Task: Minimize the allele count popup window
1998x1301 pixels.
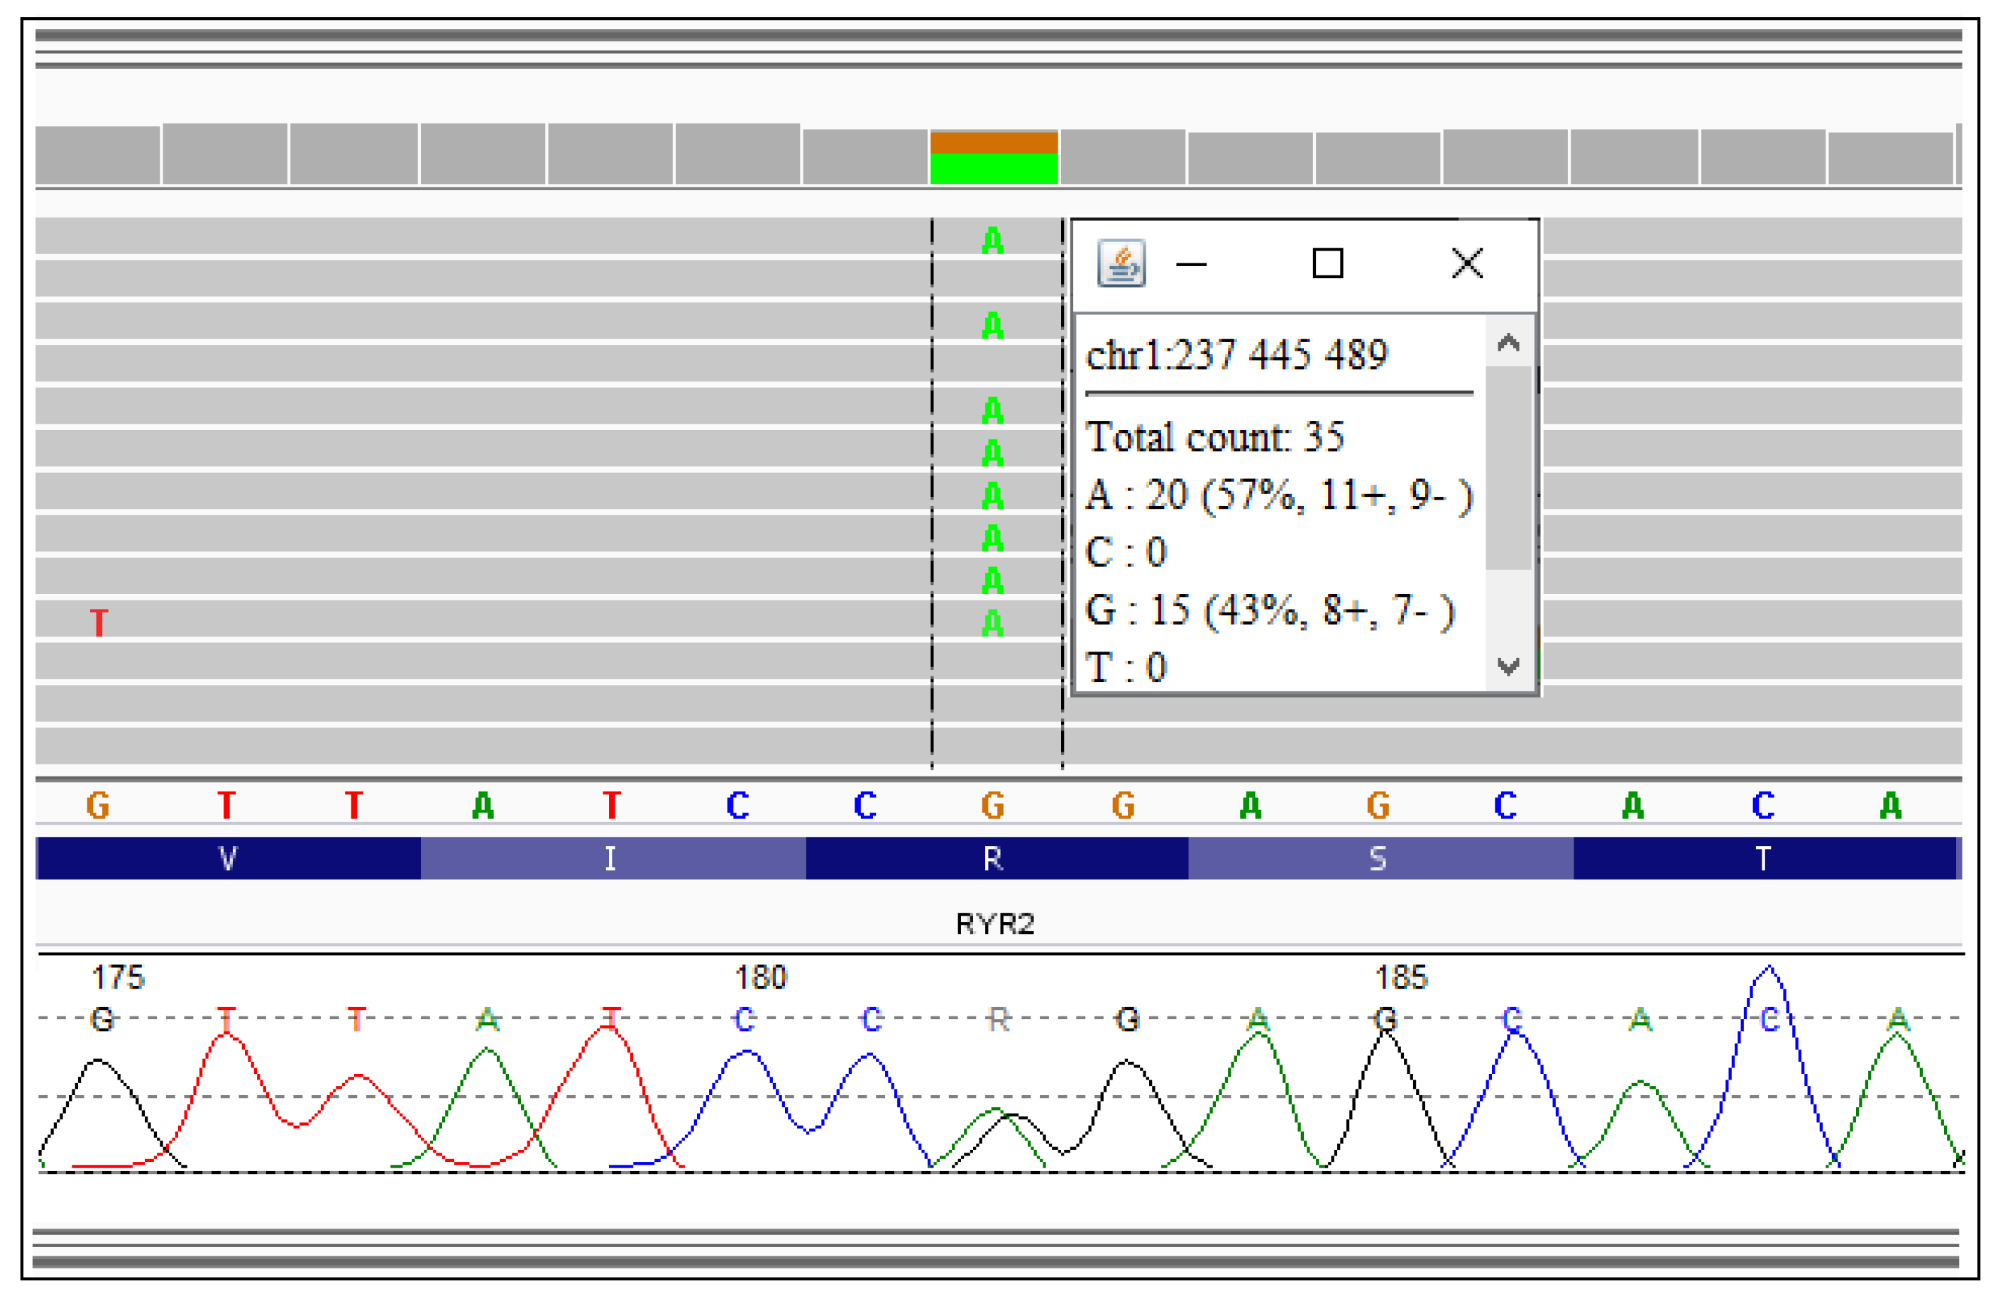Action: coord(1191,265)
